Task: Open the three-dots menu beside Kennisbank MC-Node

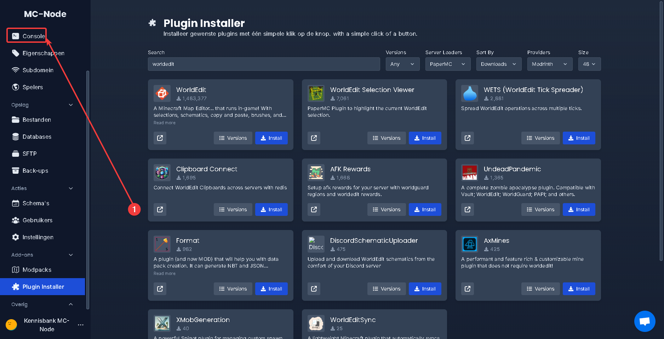Action: click(x=81, y=325)
